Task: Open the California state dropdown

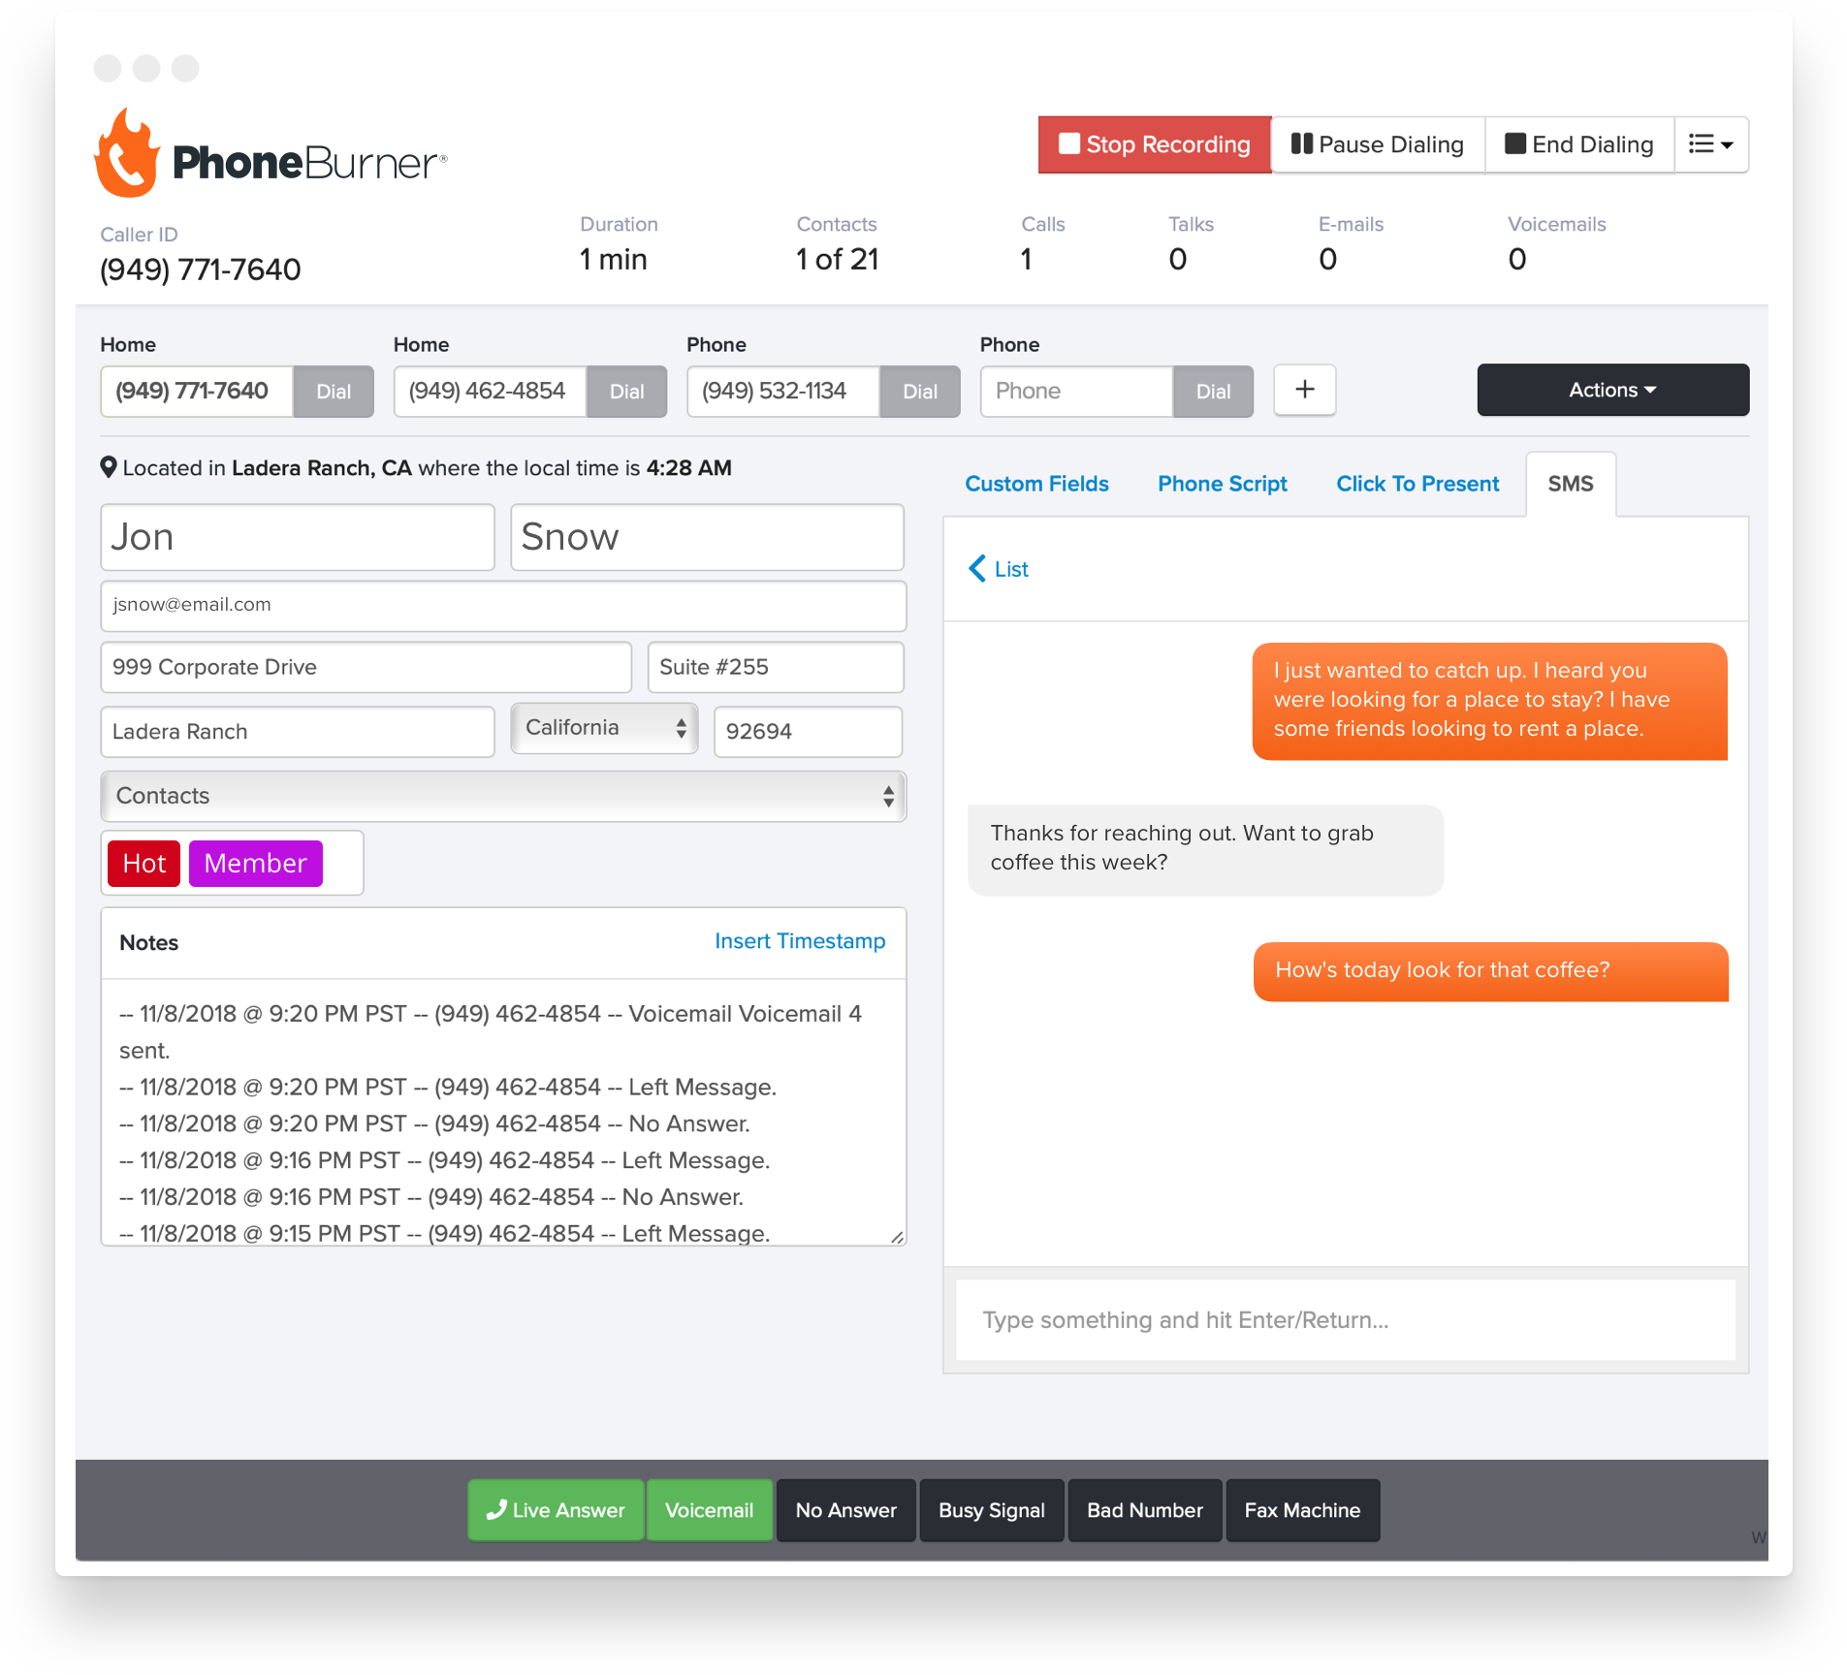Action: pyautogui.click(x=604, y=728)
